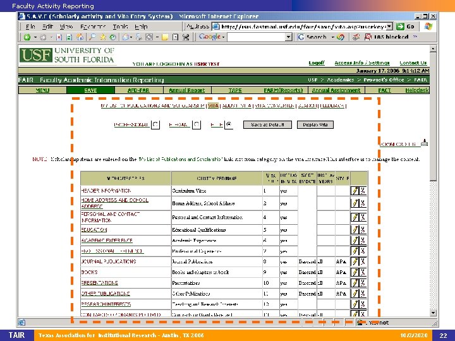This screenshot has height=341, width=455.
Task: Open the File menu
Action: 30,27
